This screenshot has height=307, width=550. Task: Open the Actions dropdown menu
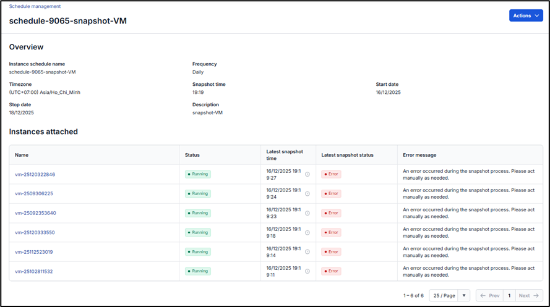coord(525,15)
